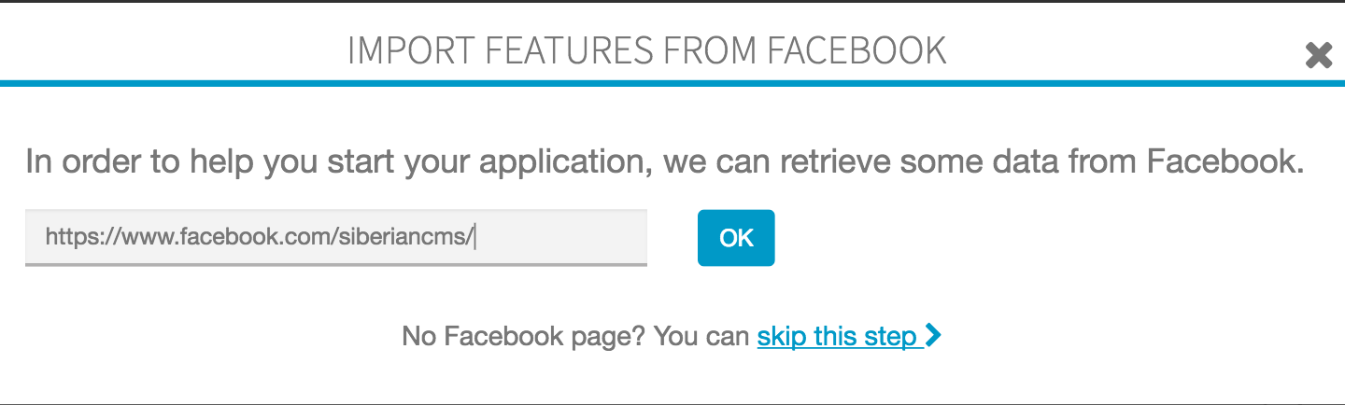Click the blue divider line under the title
1345x405 pixels.
pyautogui.click(x=672, y=84)
